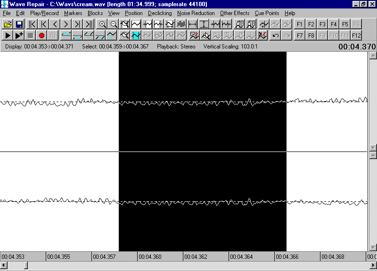377x271 pixels.
Task: Click the undo arrow icon
Action: (276, 35)
